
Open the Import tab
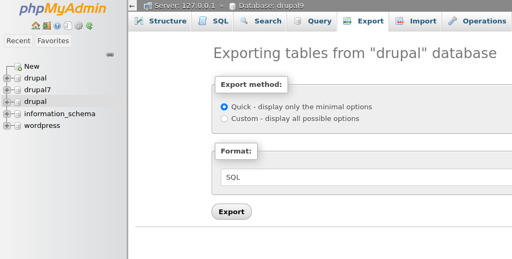415,21
